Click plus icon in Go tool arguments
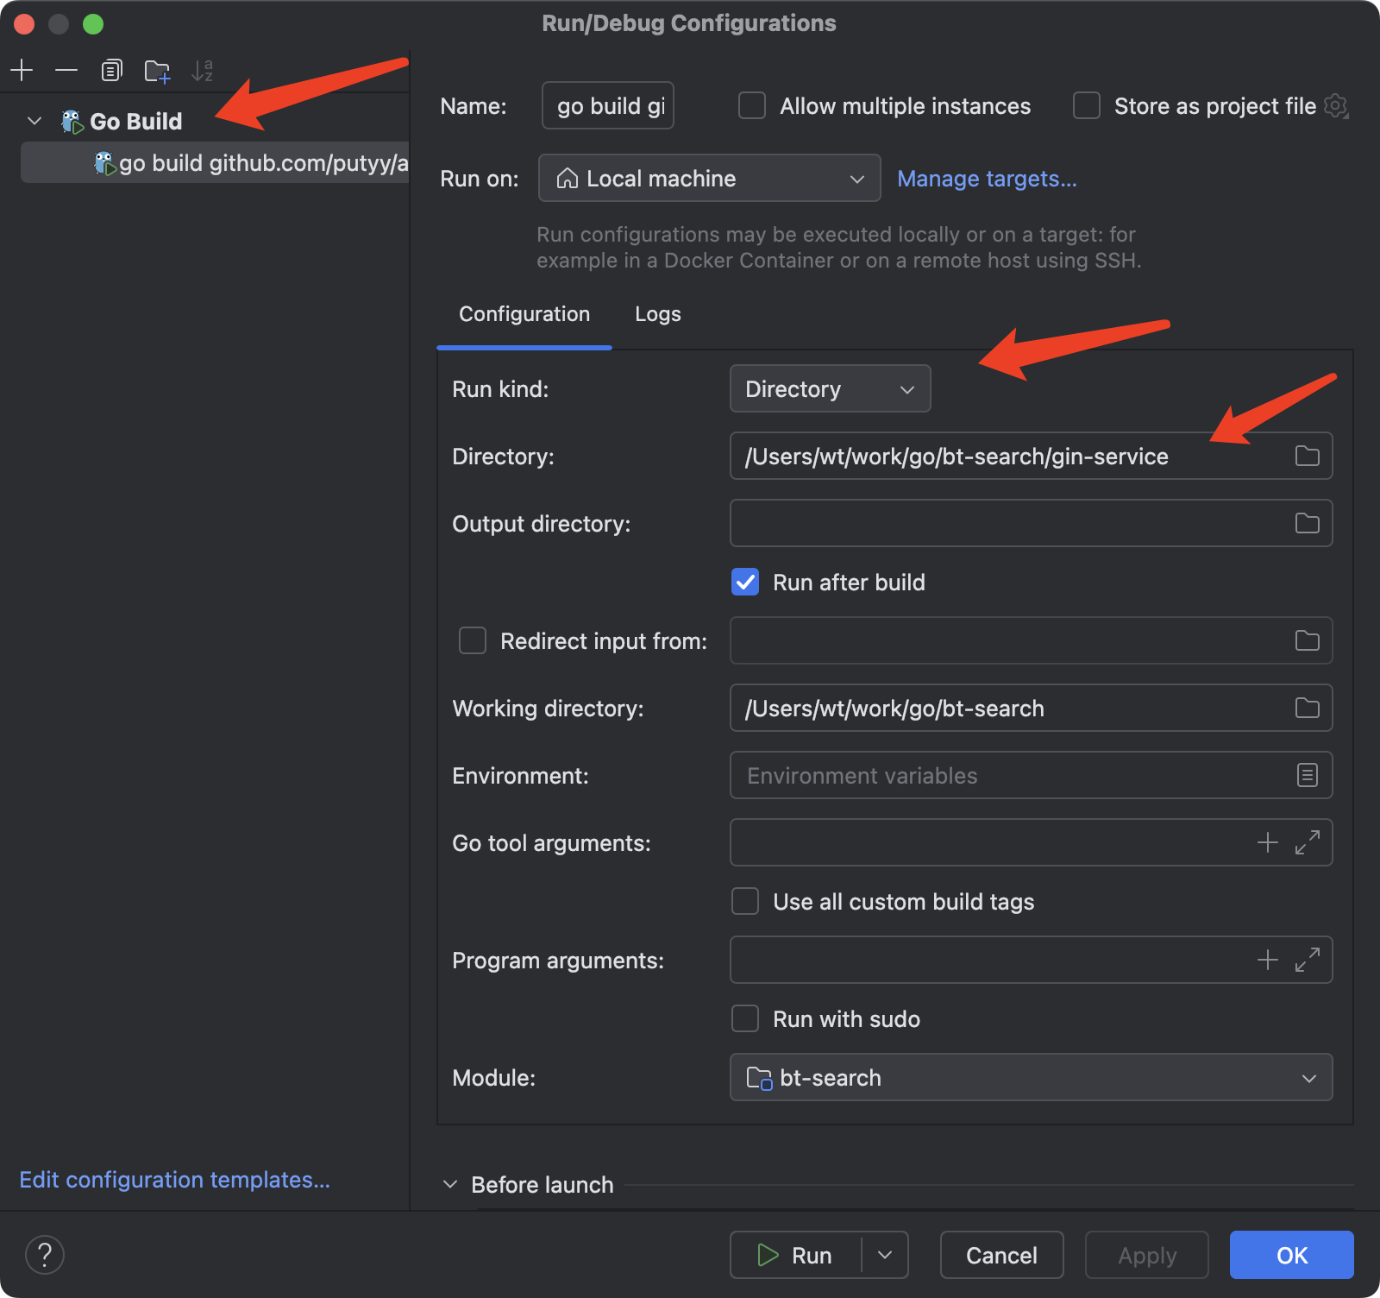 (x=1267, y=842)
